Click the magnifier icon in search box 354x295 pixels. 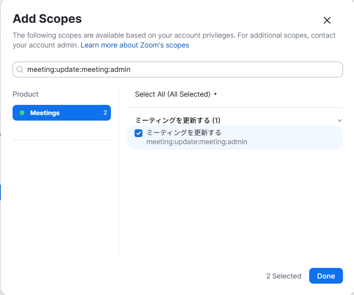pos(20,70)
